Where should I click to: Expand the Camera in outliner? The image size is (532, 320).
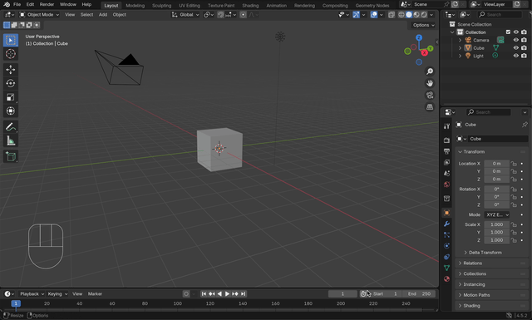[460, 40]
